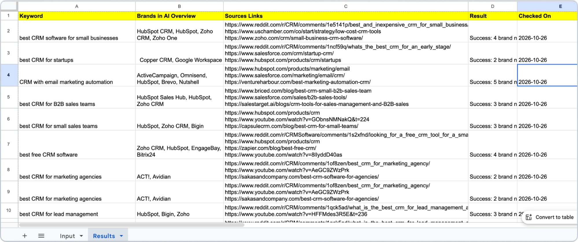Click the zapier.com best-free-crm URL
Image resolution: width=578 pixels, height=242 pixels.
pyautogui.click(x=270, y=148)
